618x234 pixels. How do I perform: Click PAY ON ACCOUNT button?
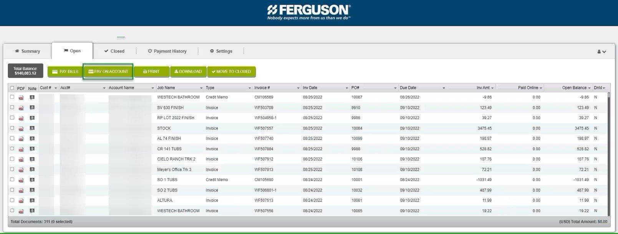[x=108, y=71]
